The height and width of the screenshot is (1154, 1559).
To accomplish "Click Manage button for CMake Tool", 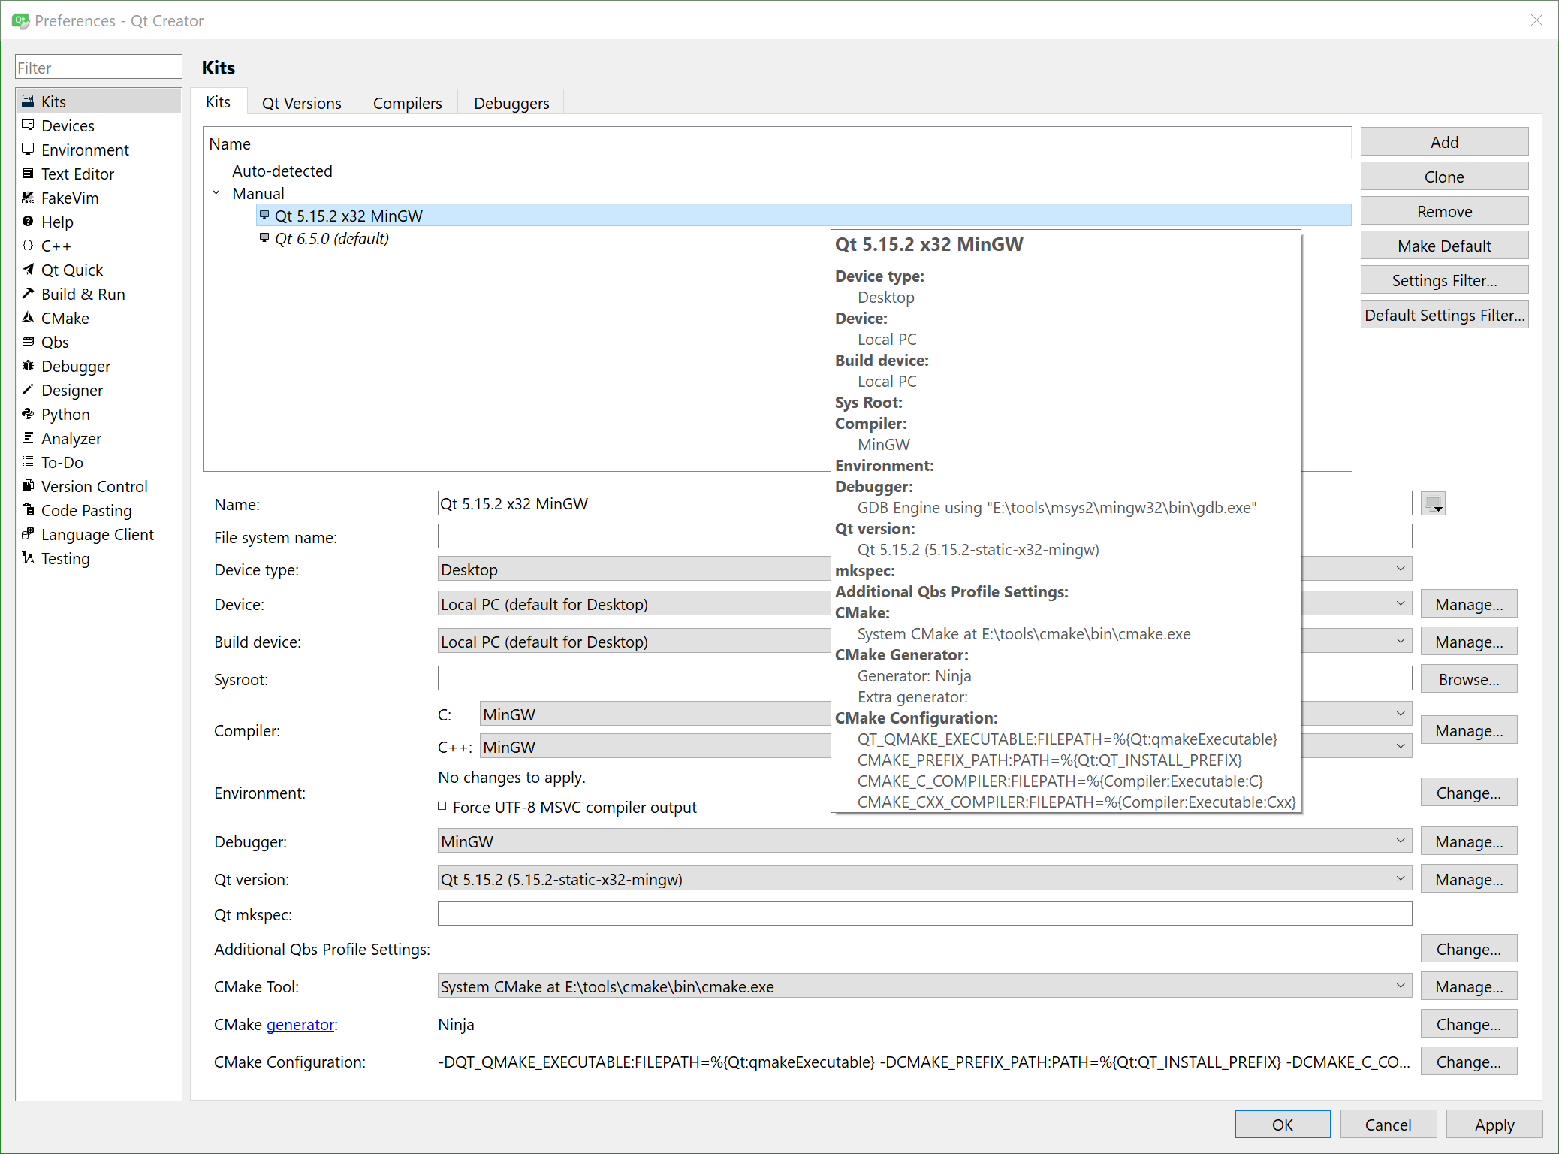I will 1468,986.
